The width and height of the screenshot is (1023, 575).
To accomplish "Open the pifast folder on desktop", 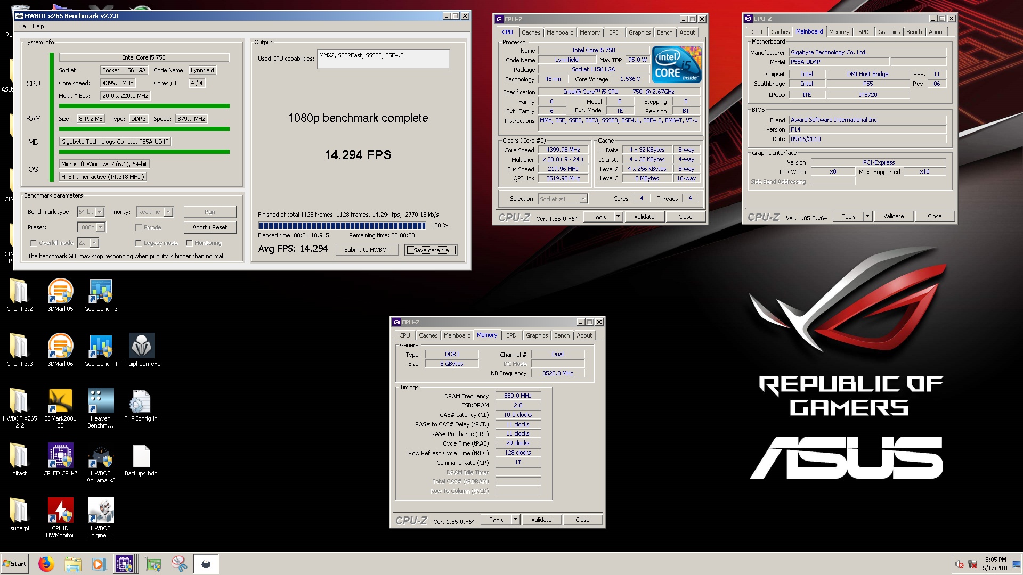I will (x=19, y=459).
